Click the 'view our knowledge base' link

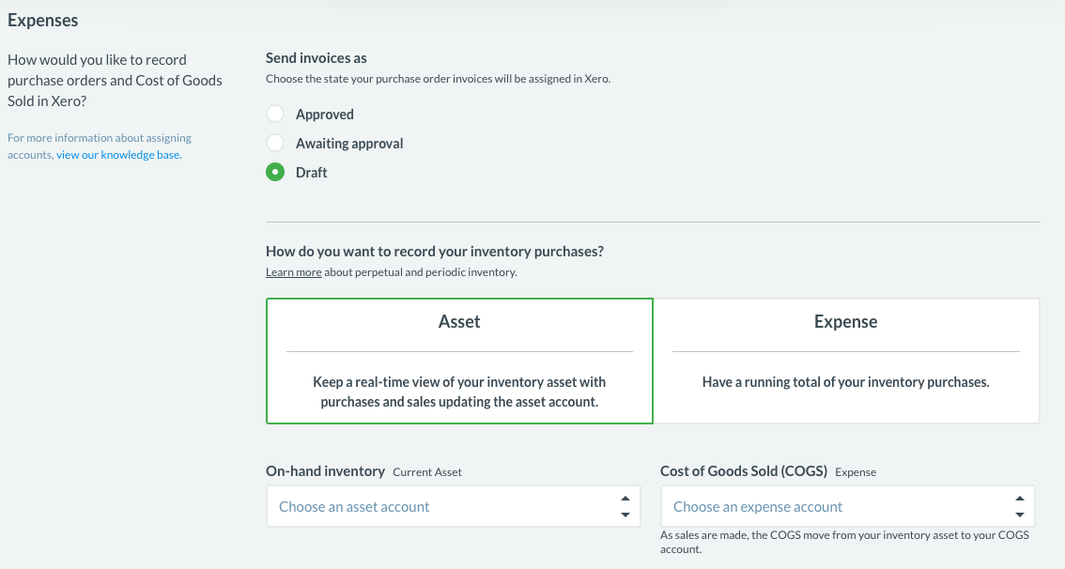118,155
